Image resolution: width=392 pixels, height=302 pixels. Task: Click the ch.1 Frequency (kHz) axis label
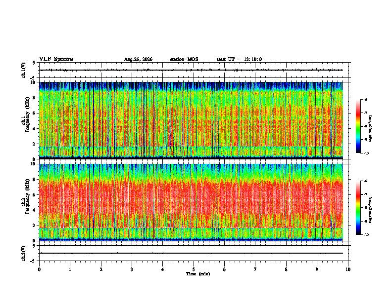tap(25, 120)
